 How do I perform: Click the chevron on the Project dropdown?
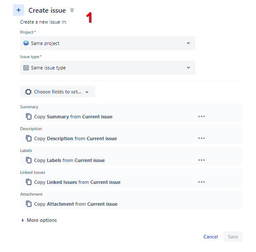pyautogui.click(x=189, y=43)
